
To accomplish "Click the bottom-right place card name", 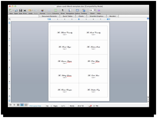I will click(x=93, y=90).
